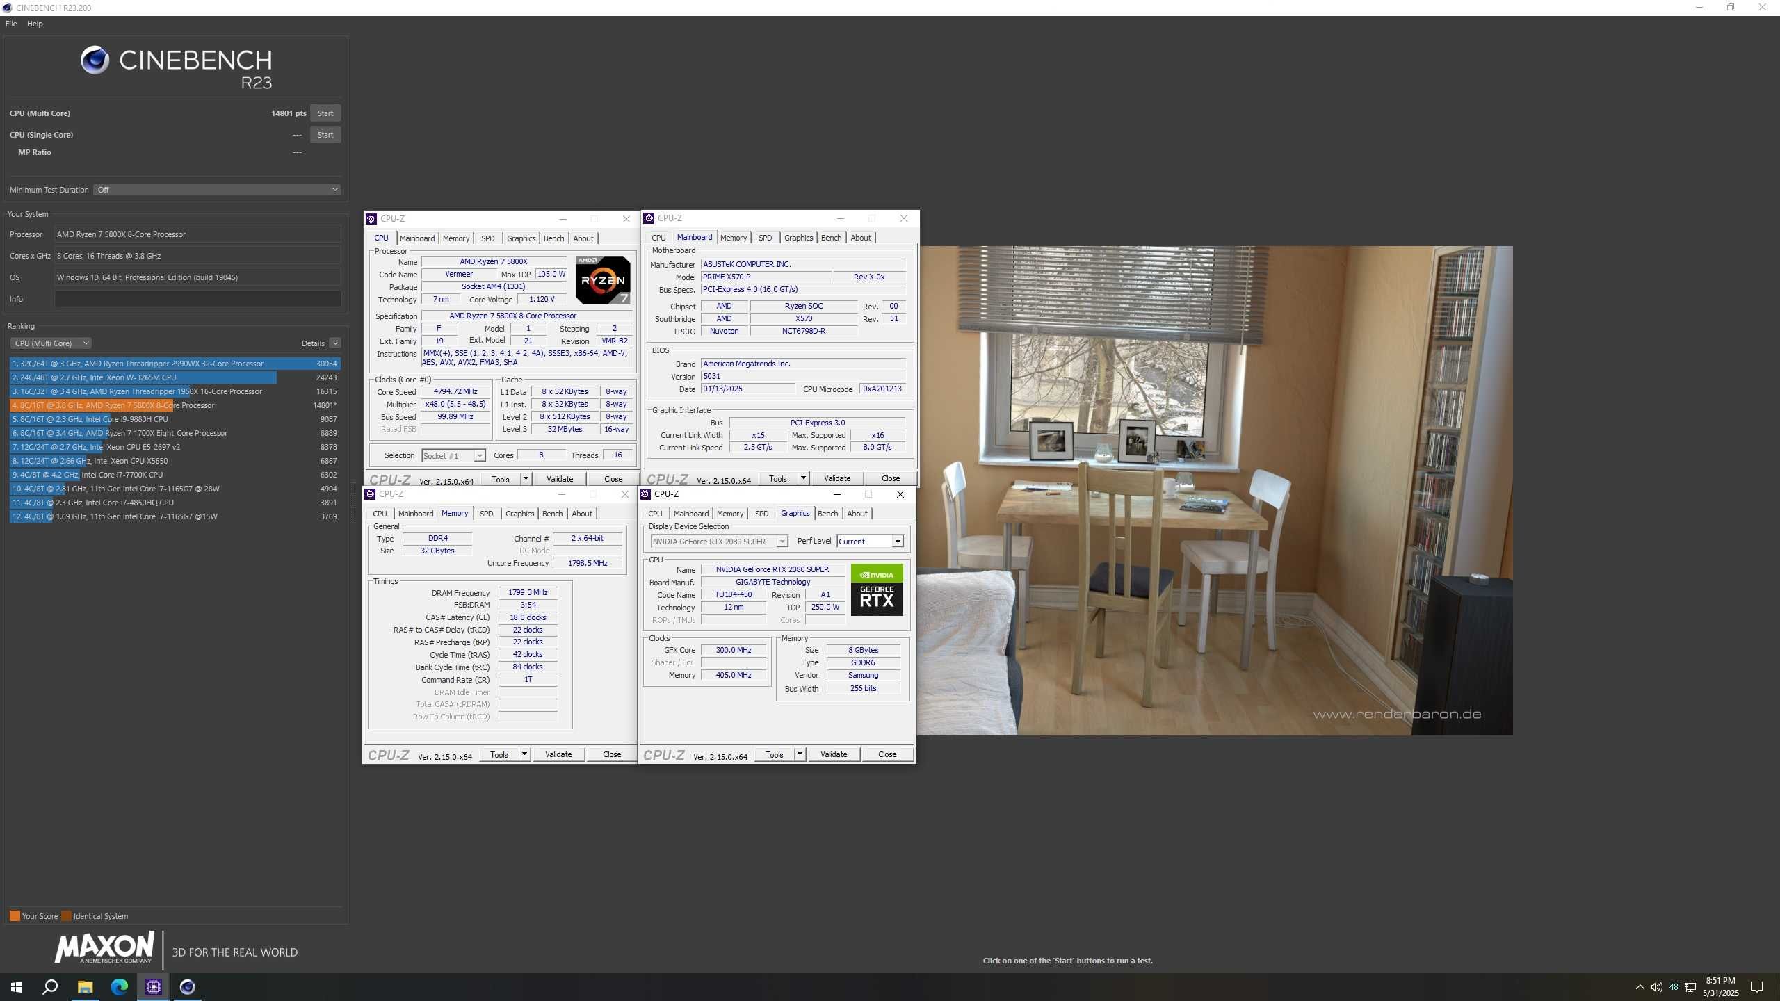Click the NVIDIA GeForce RTX logo
The height and width of the screenshot is (1001, 1780).
[877, 589]
